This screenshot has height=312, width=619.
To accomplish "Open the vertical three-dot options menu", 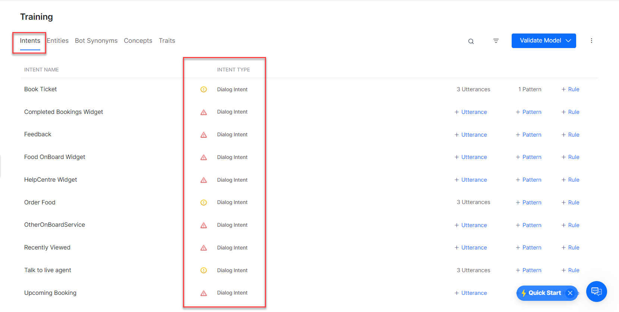I will coord(591,41).
